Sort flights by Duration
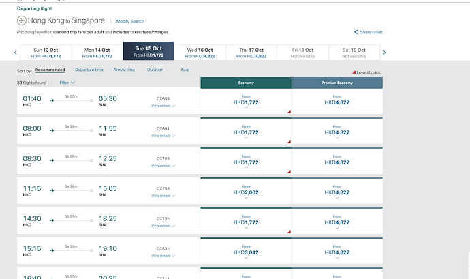Screen dimensions: 470x279 tap(155, 70)
